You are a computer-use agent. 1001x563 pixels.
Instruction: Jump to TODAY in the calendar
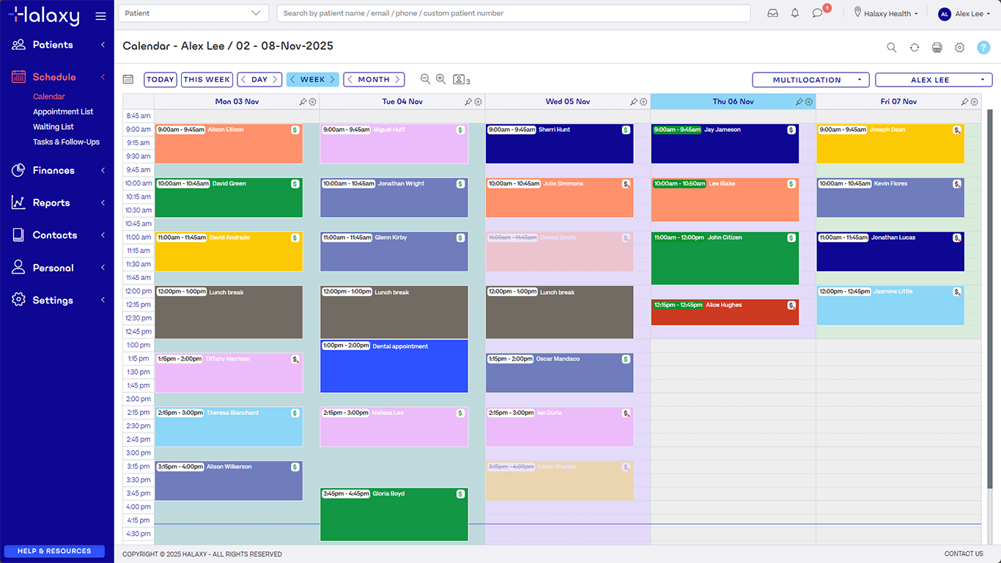tap(160, 80)
